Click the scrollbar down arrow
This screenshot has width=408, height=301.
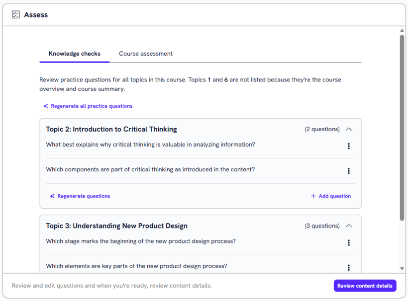point(402,269)
